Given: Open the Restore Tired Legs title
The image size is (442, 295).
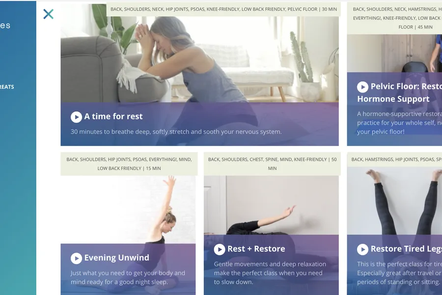Looking at the screenshot, I should pos(406,249).
